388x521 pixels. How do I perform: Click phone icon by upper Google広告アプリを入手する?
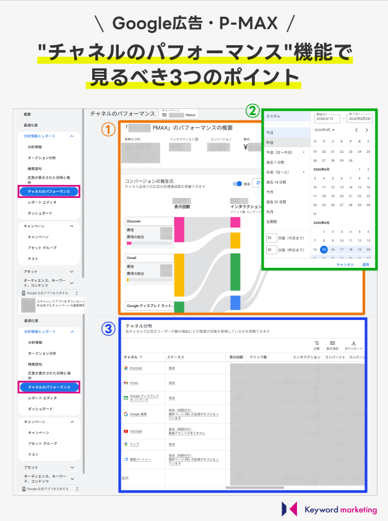click(24, 293)
